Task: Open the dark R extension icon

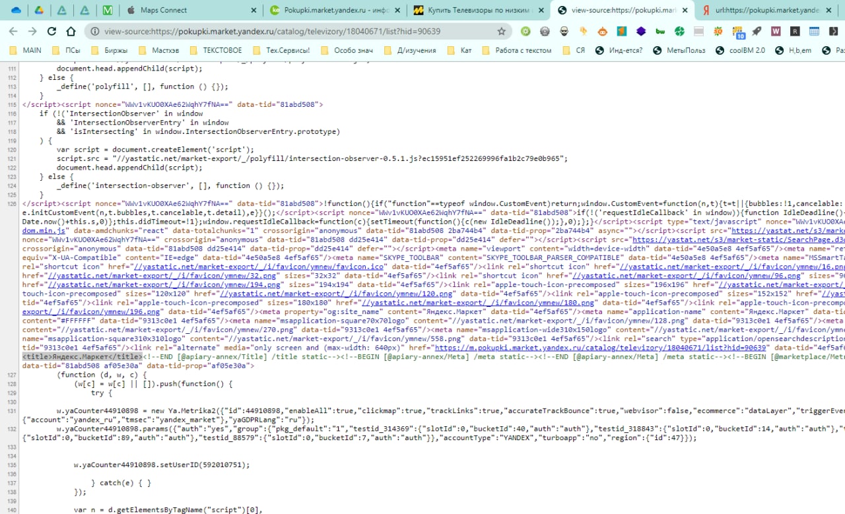Action: 795,31
